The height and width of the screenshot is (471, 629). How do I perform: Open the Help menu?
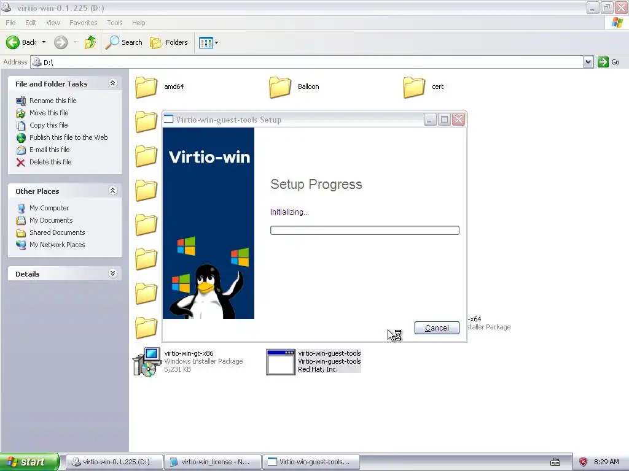pos(138,23)
